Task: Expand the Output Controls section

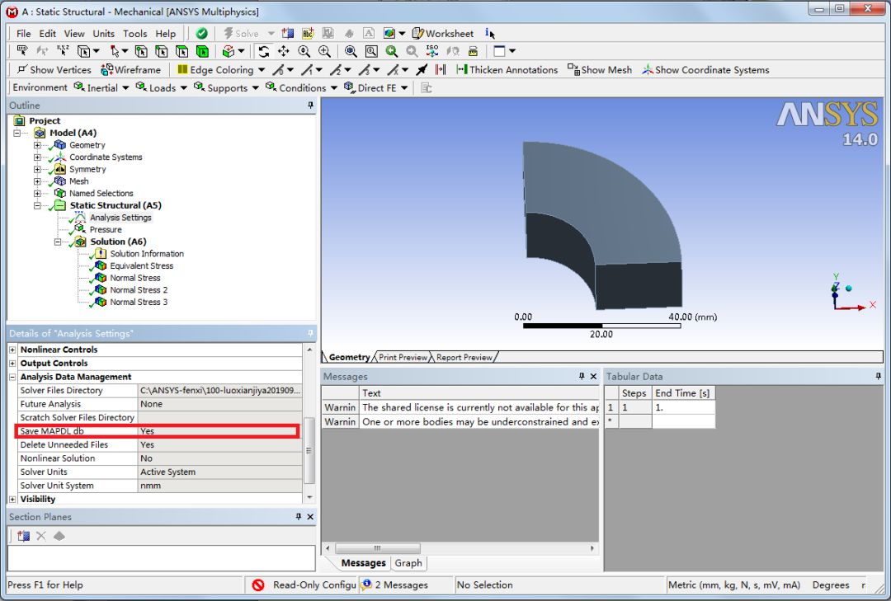Action: coord(12,364)
